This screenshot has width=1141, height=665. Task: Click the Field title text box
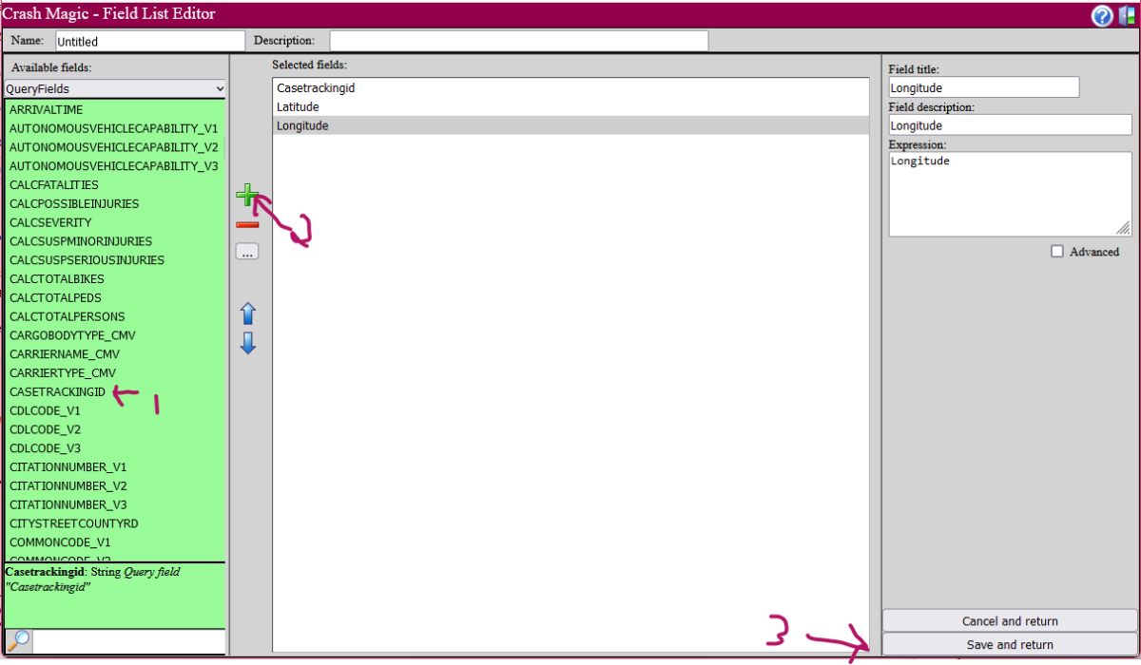pos(983,86)
